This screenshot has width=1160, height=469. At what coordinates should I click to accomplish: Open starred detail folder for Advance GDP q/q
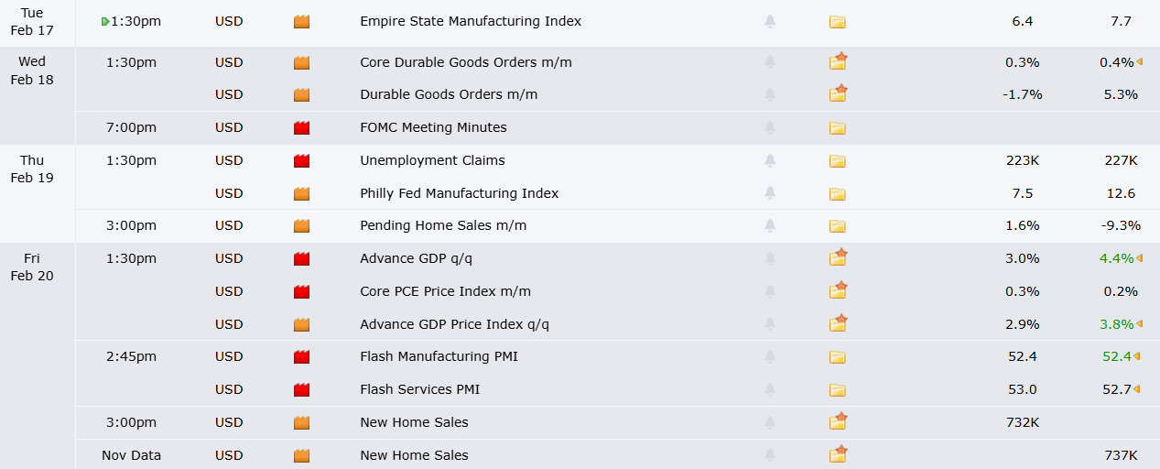tap(838, 258)
